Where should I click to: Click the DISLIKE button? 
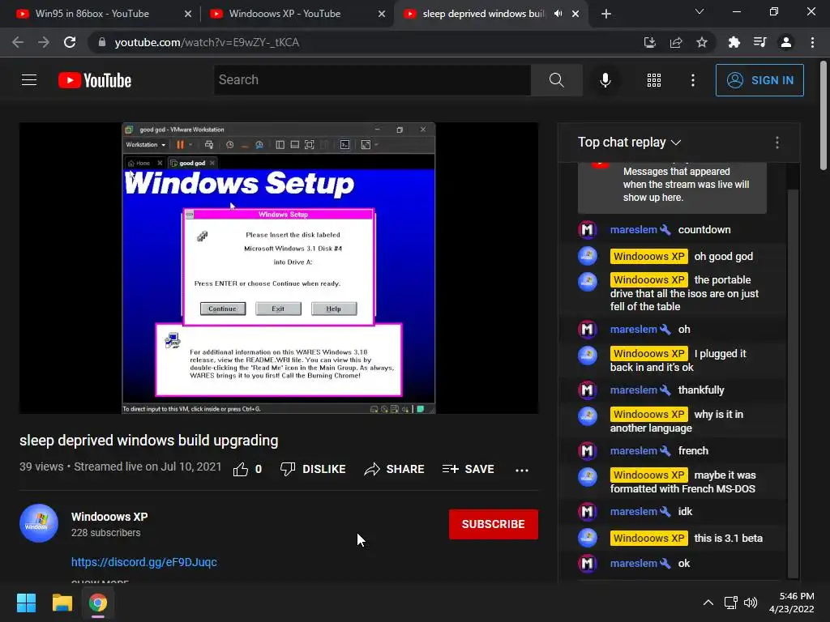pyautogui.click(x=313, y=469)
